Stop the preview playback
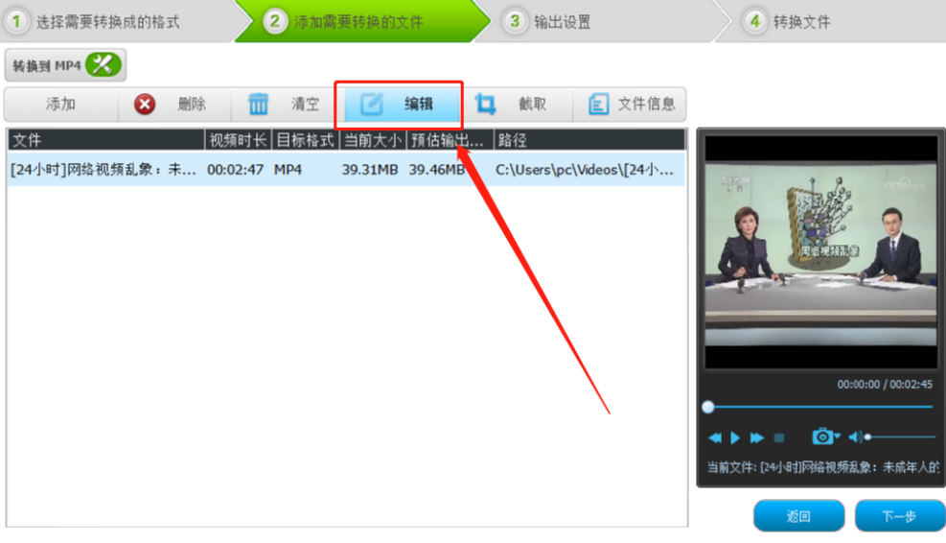Viewport: 946px width, 543px height. tap(779, 437)
